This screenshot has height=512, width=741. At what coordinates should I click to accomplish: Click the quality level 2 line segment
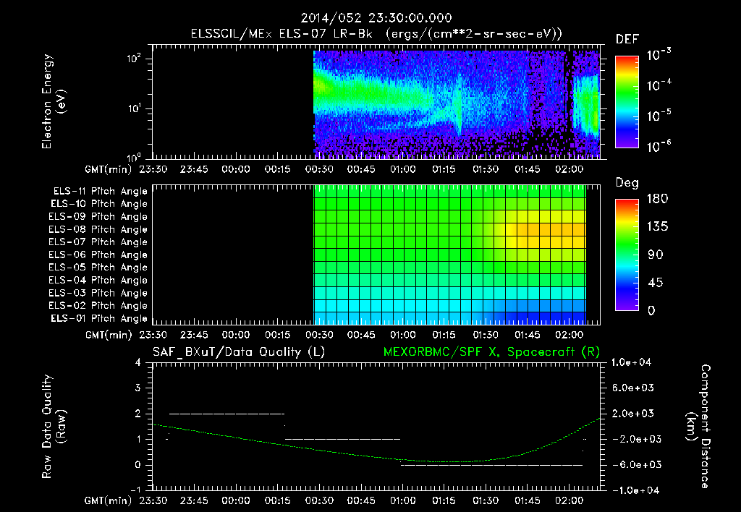click(x=226, y=414)
